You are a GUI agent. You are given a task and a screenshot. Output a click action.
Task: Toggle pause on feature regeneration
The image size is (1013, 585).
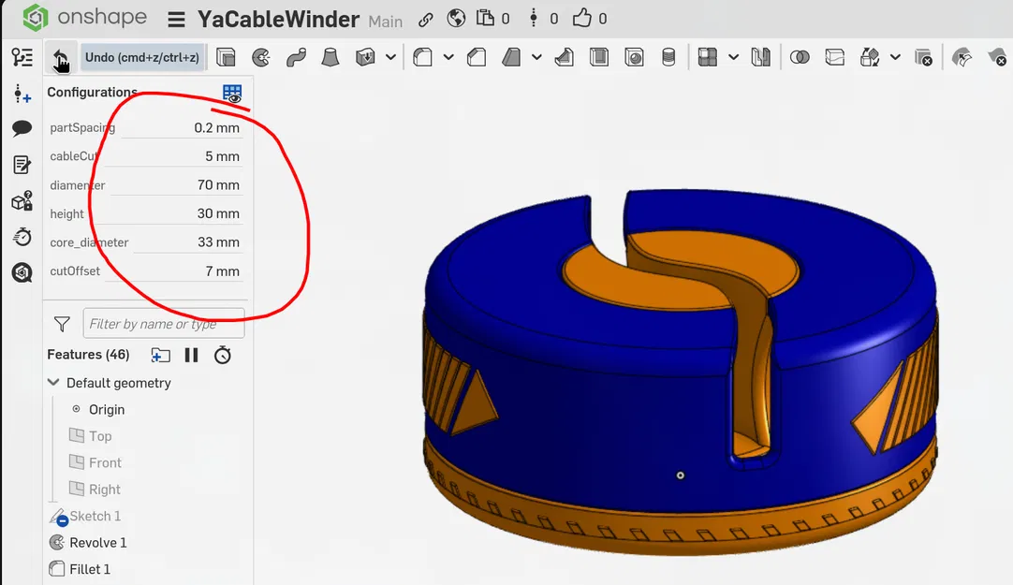click(x=192, y=355)
